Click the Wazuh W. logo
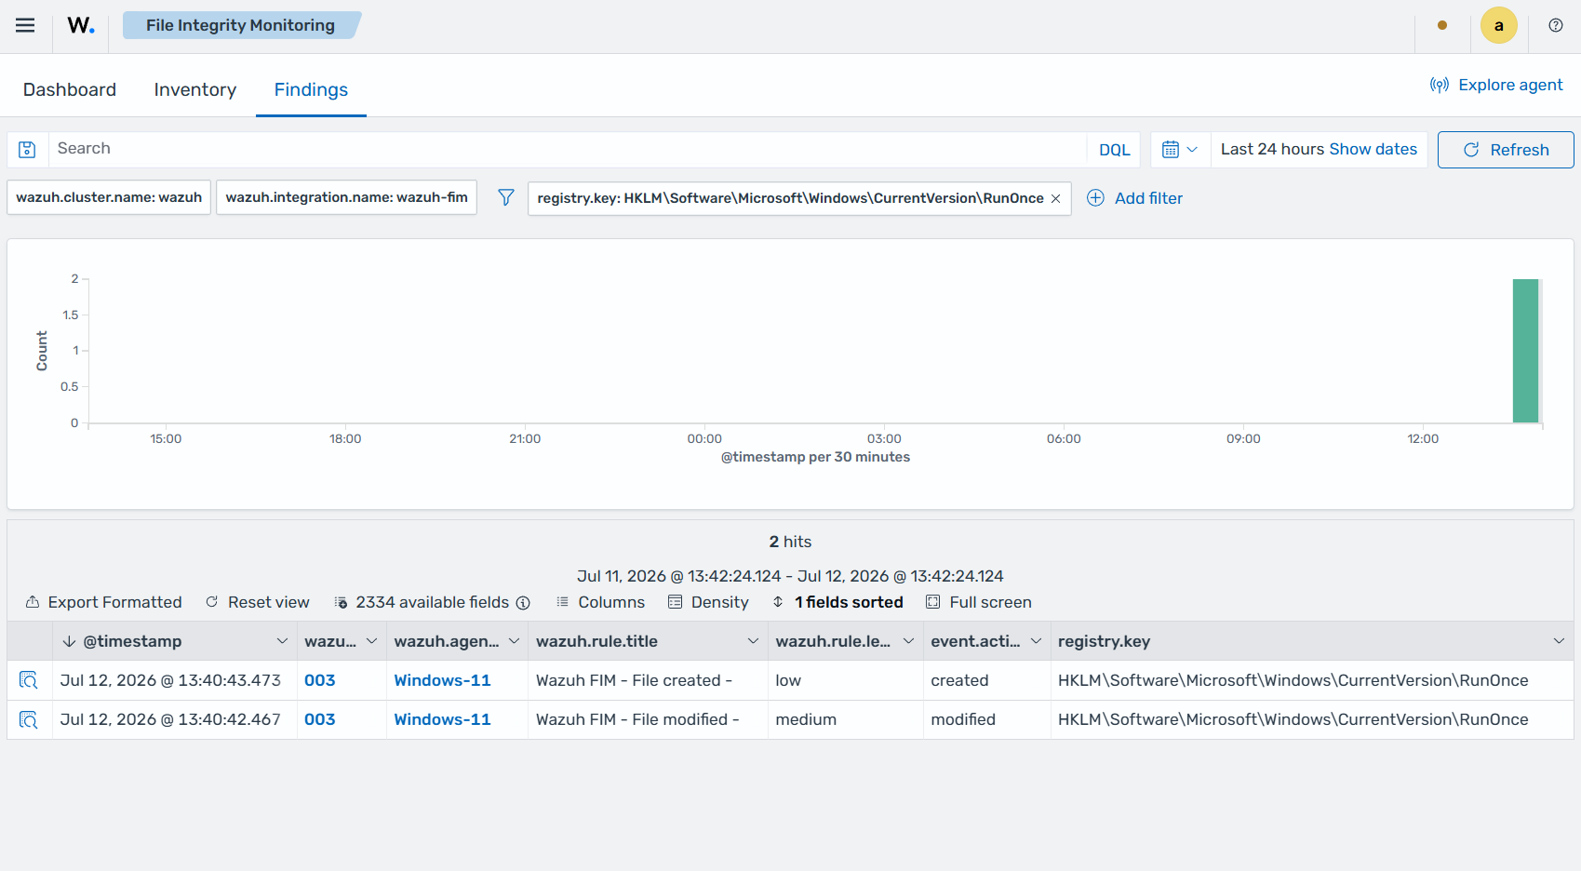Screen dimensions: 1581x871 point(81,25)
